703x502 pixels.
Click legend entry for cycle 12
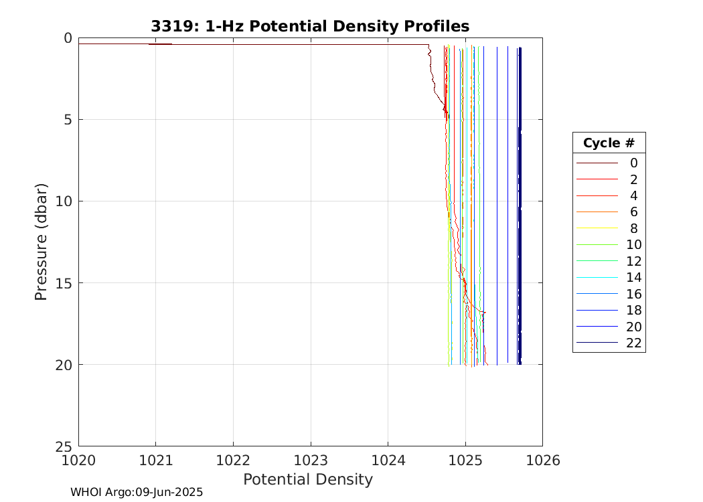click(x=609, y=261)
